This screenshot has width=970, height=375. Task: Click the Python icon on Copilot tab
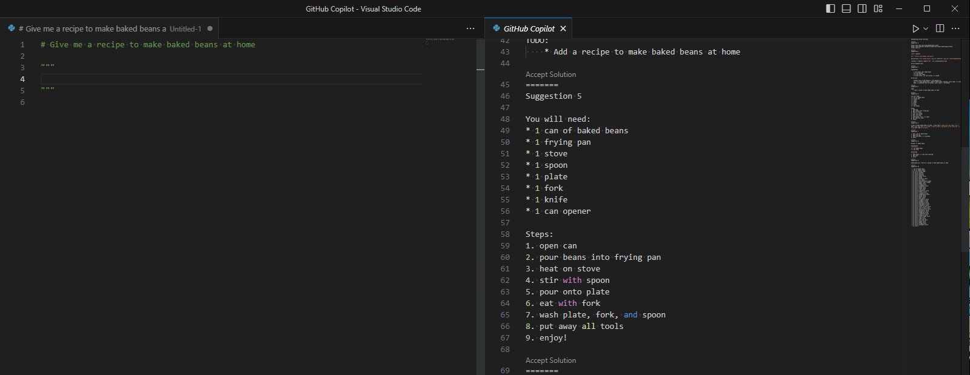497,28
